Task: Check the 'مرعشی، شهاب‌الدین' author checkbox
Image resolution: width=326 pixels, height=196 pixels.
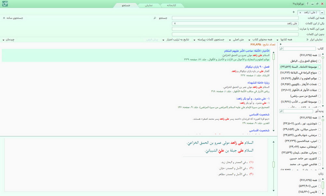Action: pos(319,135)
